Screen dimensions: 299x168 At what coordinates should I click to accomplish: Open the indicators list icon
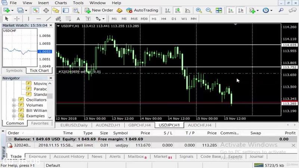252,10
